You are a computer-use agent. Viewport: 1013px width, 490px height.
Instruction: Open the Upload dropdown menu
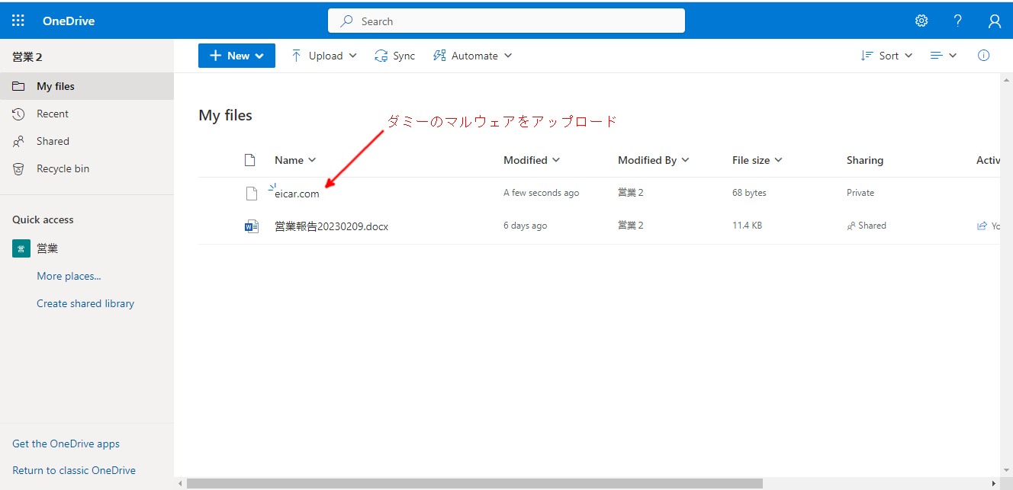323,56
